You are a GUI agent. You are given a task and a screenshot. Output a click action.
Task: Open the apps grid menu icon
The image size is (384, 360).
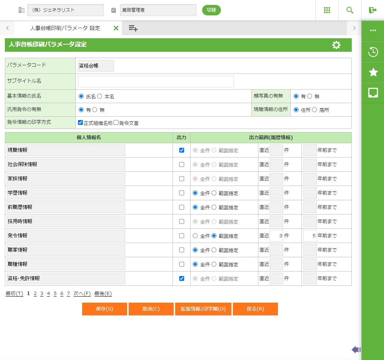[327, 10]
